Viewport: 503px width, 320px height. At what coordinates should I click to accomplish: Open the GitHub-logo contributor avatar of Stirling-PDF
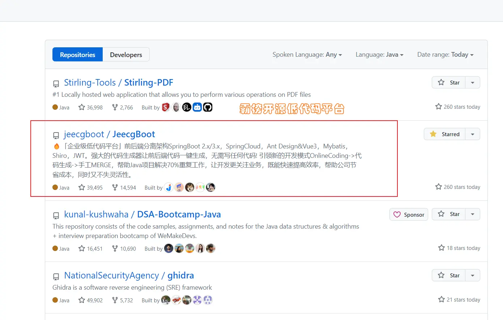pyautogui.click(x=208, y=107)
